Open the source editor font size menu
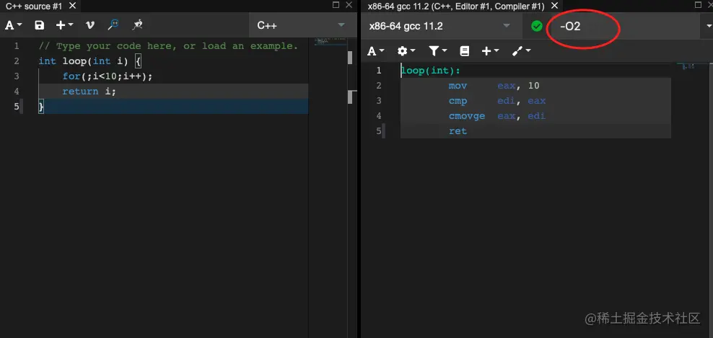This screenshot has height=338, width=713. 13,25
